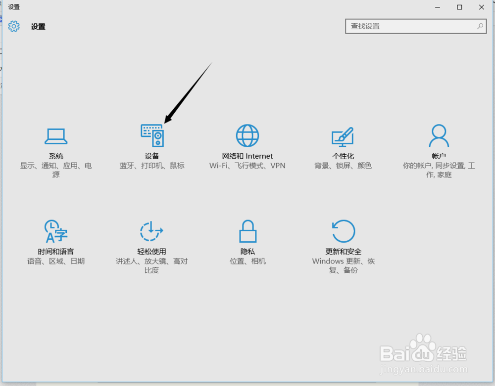
Task: Minimize the Settings window
Action: pyautogui.click(x=437, y=7)
